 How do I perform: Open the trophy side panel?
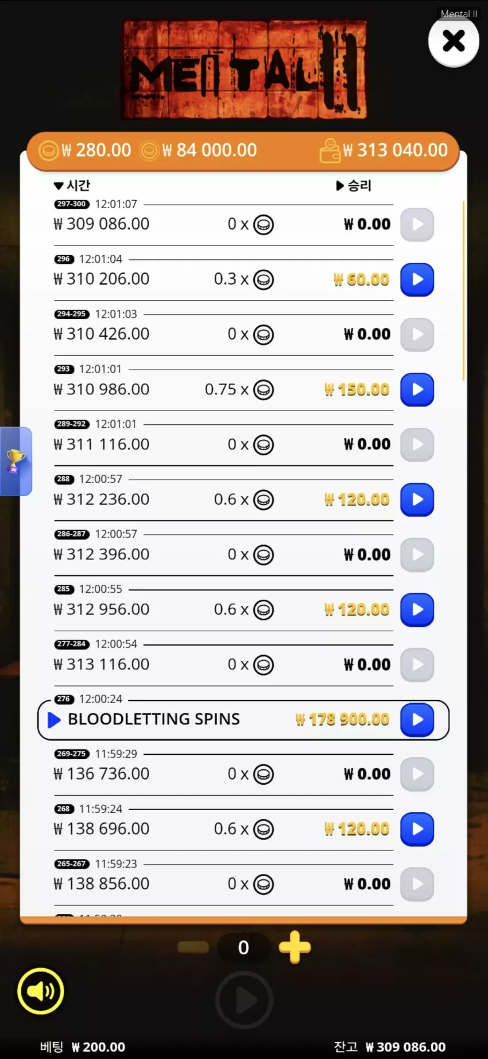tap(16, 461)
